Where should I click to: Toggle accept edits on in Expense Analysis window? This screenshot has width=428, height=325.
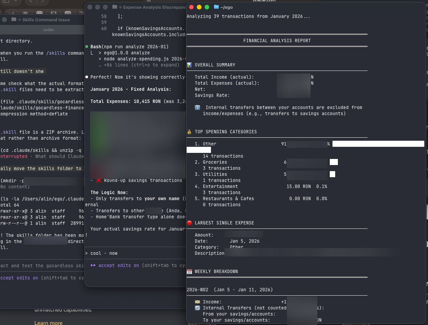[x=115, y=266]
